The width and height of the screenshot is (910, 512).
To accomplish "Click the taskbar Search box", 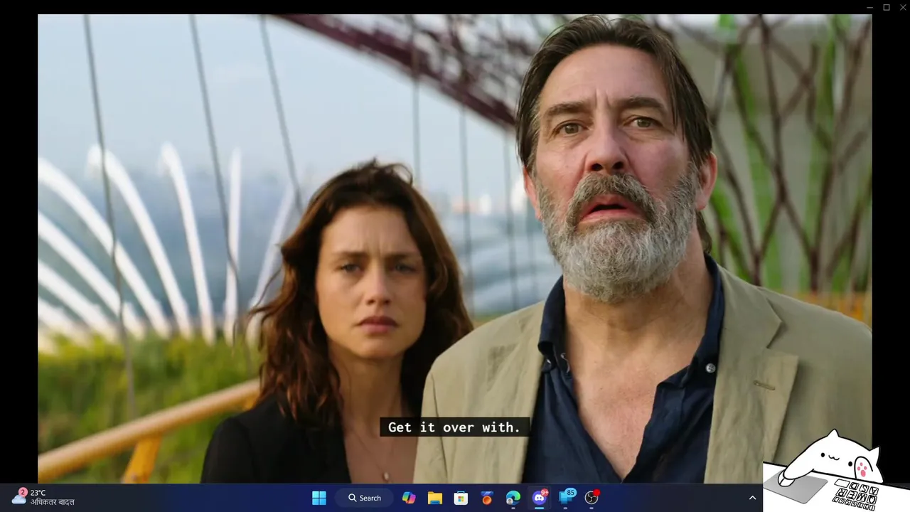I will click(364, 498).
